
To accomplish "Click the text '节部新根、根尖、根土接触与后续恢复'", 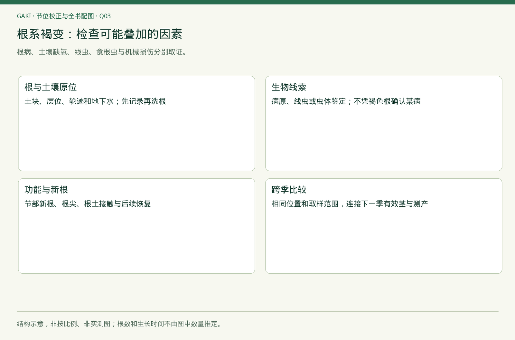I will coord(88,204).
